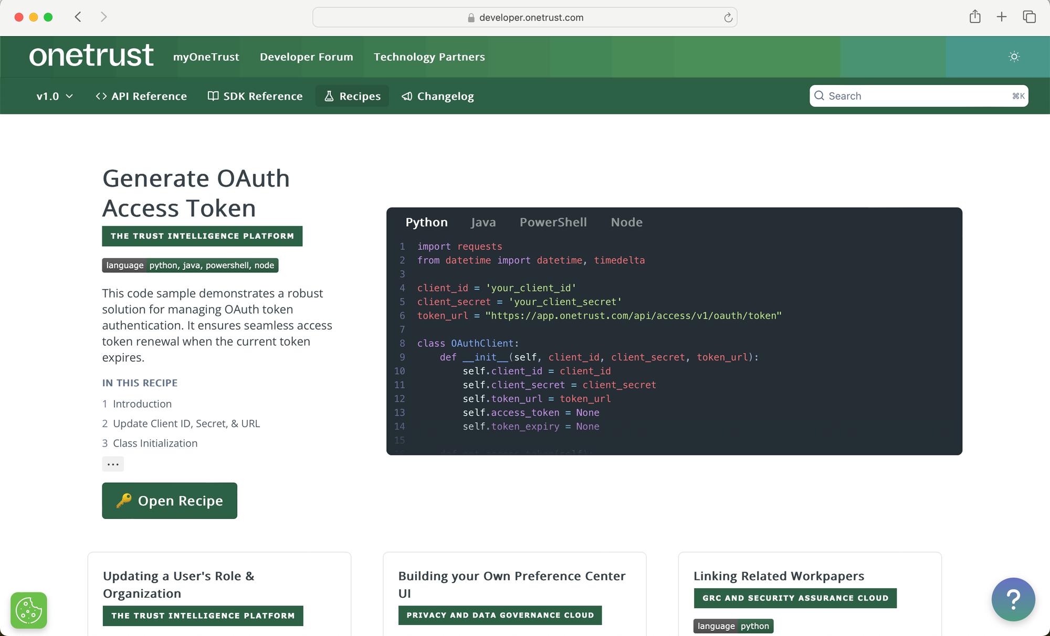The image size is (1050, 636).
Task: Go back with browser arrow
Action: tap(78, 17)
